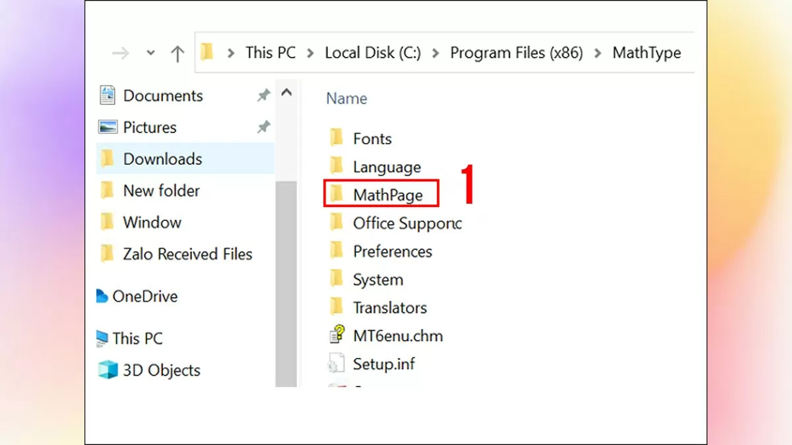Image resolution: width=792 pixels, height=445 pixels.
Task: Select the MT6enu.chm help file icon
Action: tap(337, 335)
